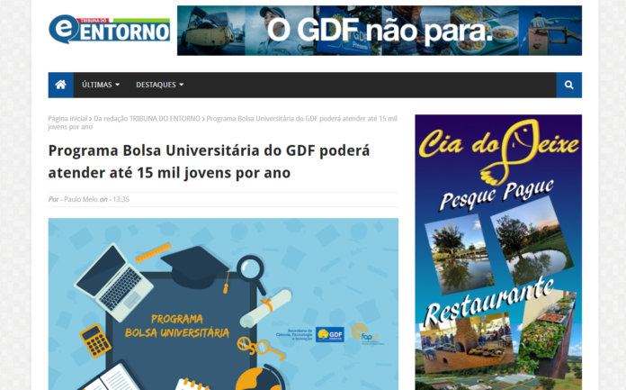Open 'Da redação TRIBUNA DO ENTORNO' breadcrumb
This screenshot has height=390, width=626.
pos(147,118)
